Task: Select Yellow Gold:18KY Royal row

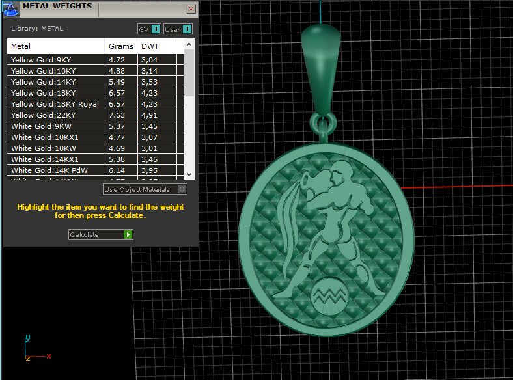Action: 95,104
